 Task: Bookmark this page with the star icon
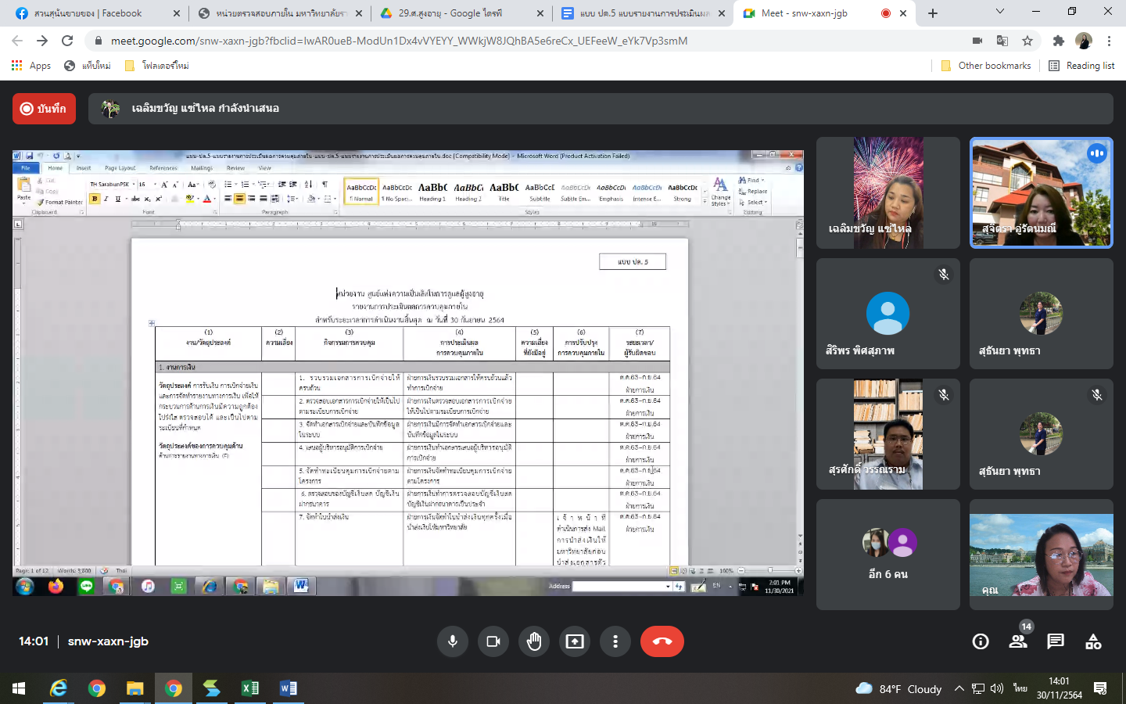tap(1027, 41)
